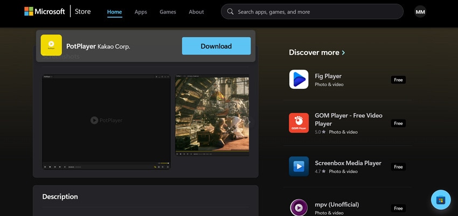Open the mpv (Unofficial) listing title
Viewport: 458px width, 216px height.
pyautogui.click(x=337, y=204)
